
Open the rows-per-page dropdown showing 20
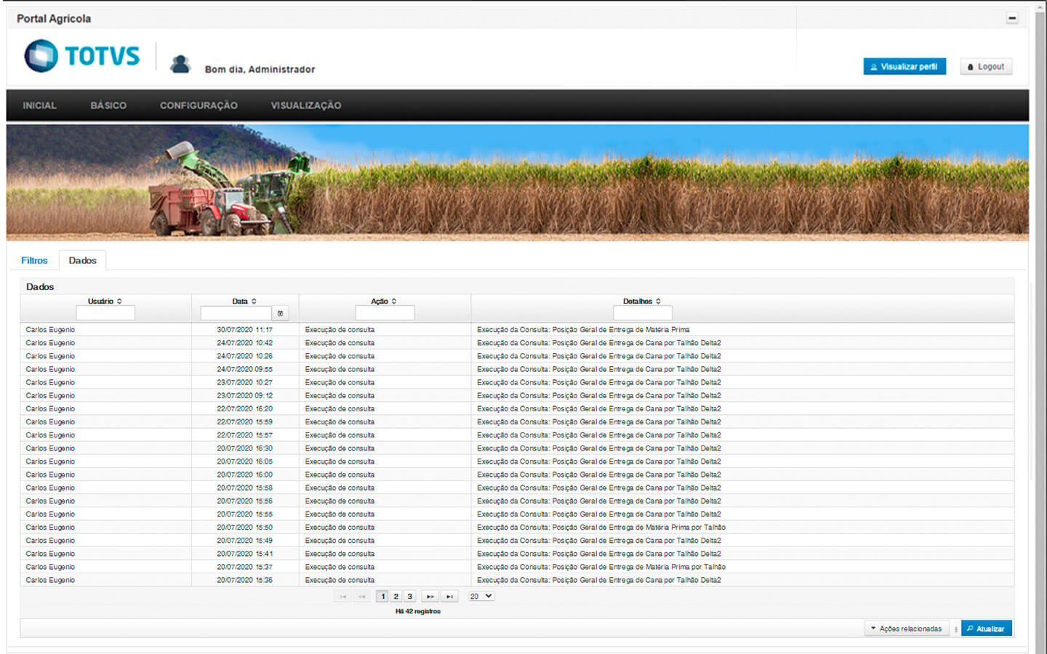[x=481, y=597]
